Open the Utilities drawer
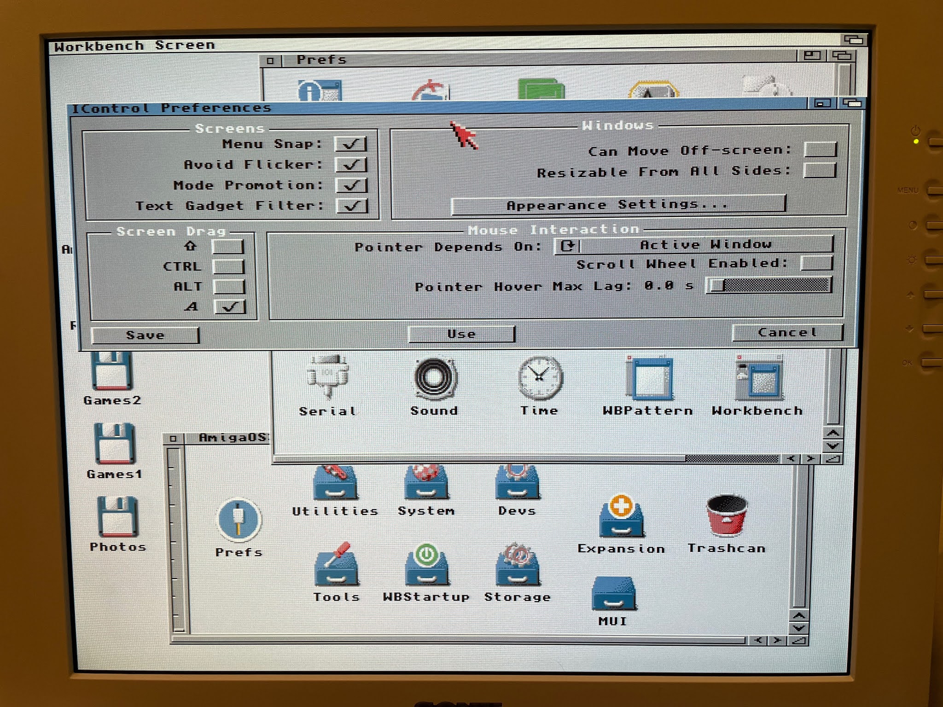Image resolution: width=943 pixels, height=707 pixels. pyautogui.click(x=335, y=482)
